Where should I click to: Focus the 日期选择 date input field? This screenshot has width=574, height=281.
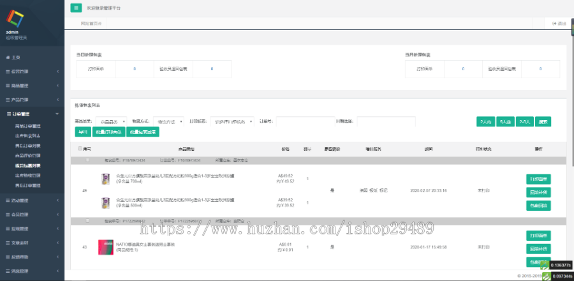[386, 121]
